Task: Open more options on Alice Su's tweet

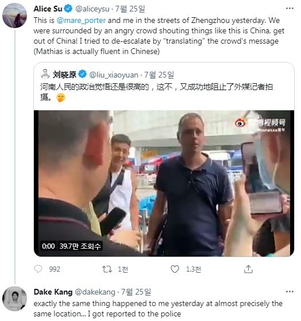Action: (290, 9)
